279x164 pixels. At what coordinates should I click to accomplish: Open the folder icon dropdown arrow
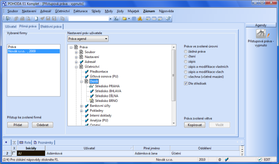pyautogui.click(x=129, y=18)
